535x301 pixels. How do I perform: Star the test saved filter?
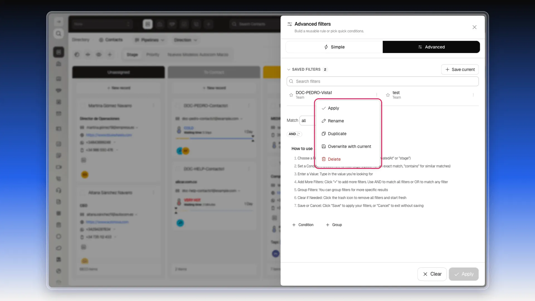coord(388,95)
